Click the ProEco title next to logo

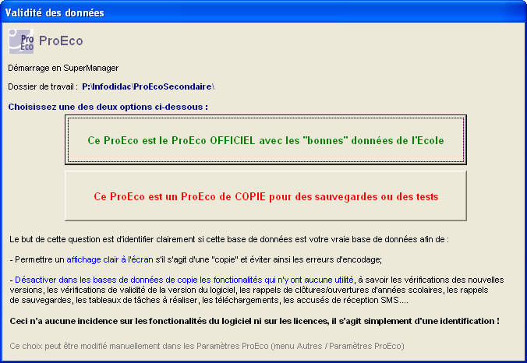(x=61, y=41)
